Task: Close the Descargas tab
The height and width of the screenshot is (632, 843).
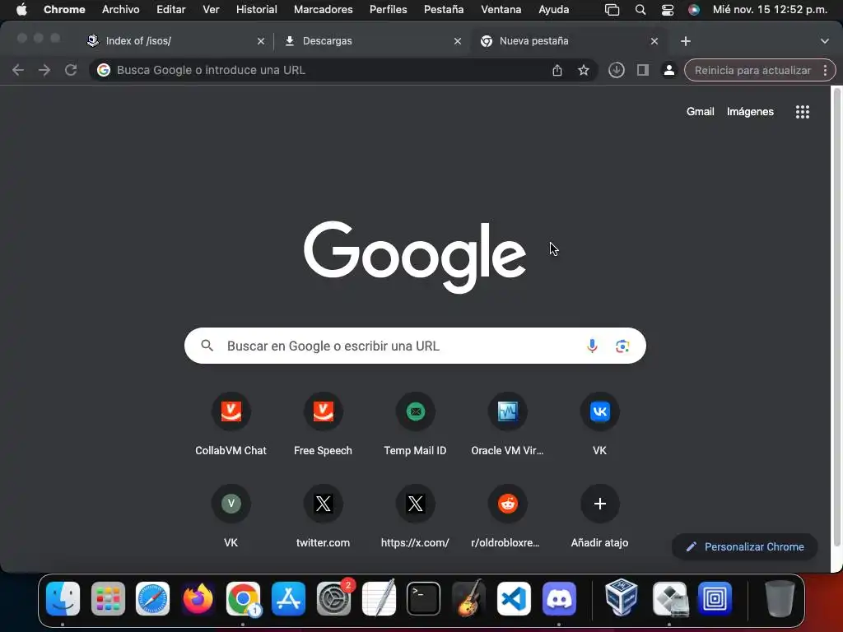Action: 458,41
